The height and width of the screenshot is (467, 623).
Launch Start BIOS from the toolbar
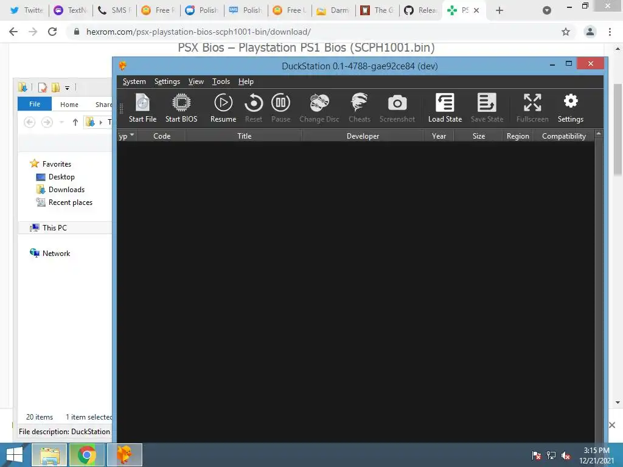point(181,108)
